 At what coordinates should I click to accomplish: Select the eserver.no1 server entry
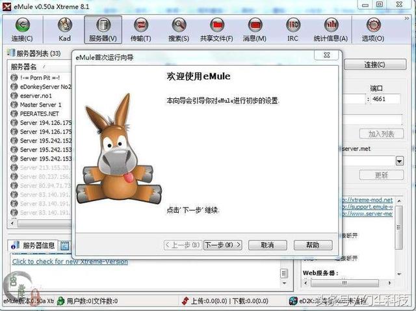tap(36, 96)
